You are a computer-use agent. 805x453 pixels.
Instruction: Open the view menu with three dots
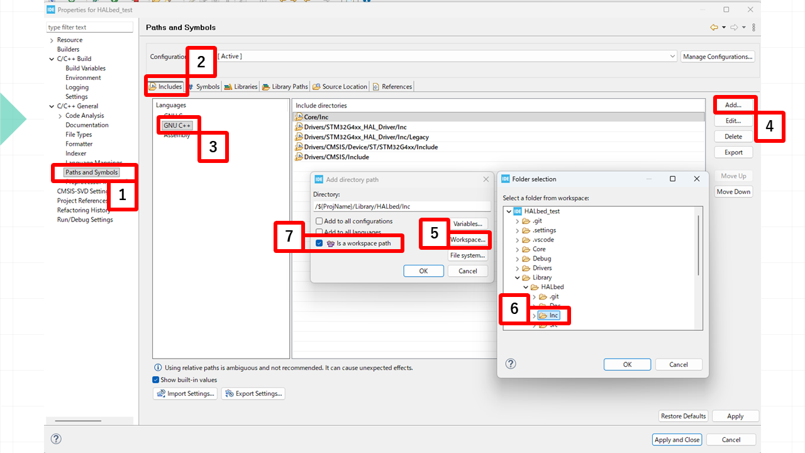(753, 28)
